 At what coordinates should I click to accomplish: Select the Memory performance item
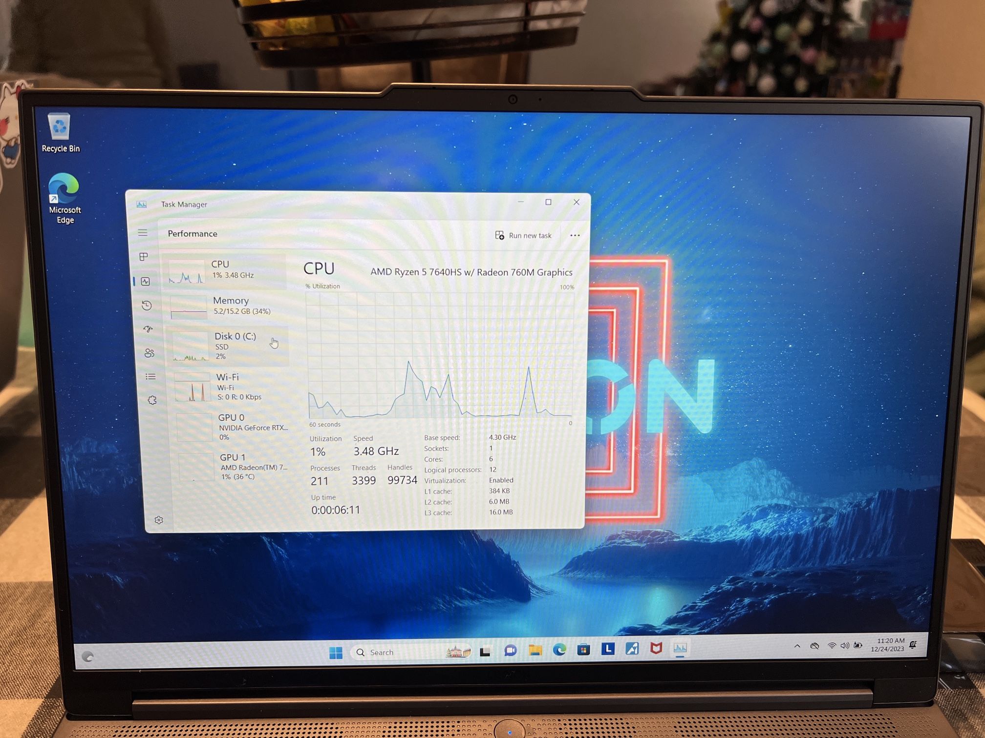tap(230, 306)
